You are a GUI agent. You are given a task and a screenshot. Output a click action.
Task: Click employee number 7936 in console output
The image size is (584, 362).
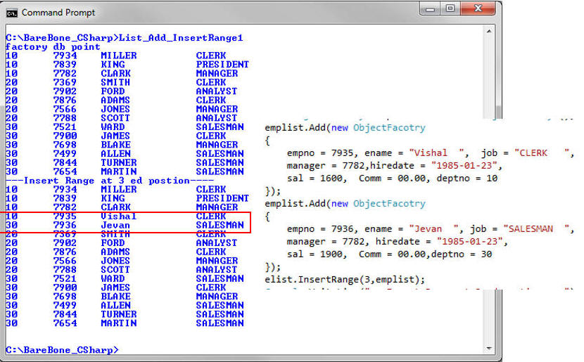64,226
